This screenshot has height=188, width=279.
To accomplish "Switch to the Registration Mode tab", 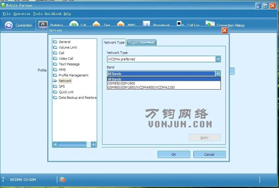I will (142, 42).
